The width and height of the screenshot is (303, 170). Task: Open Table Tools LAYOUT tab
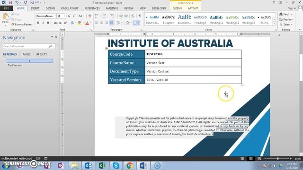pos(193,8)
